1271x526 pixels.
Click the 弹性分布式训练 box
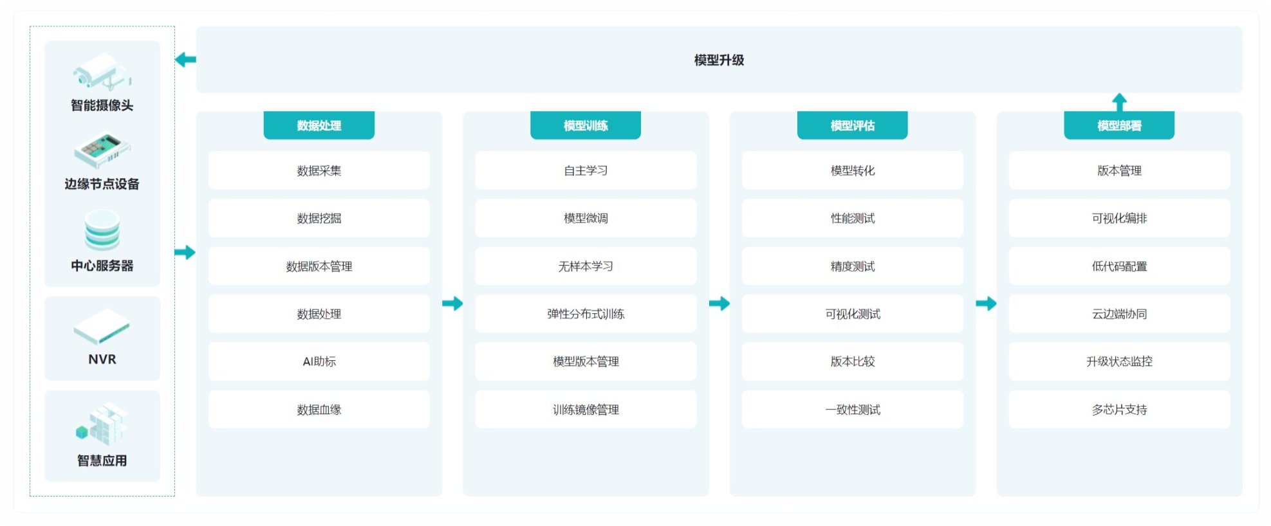[585, 314]
